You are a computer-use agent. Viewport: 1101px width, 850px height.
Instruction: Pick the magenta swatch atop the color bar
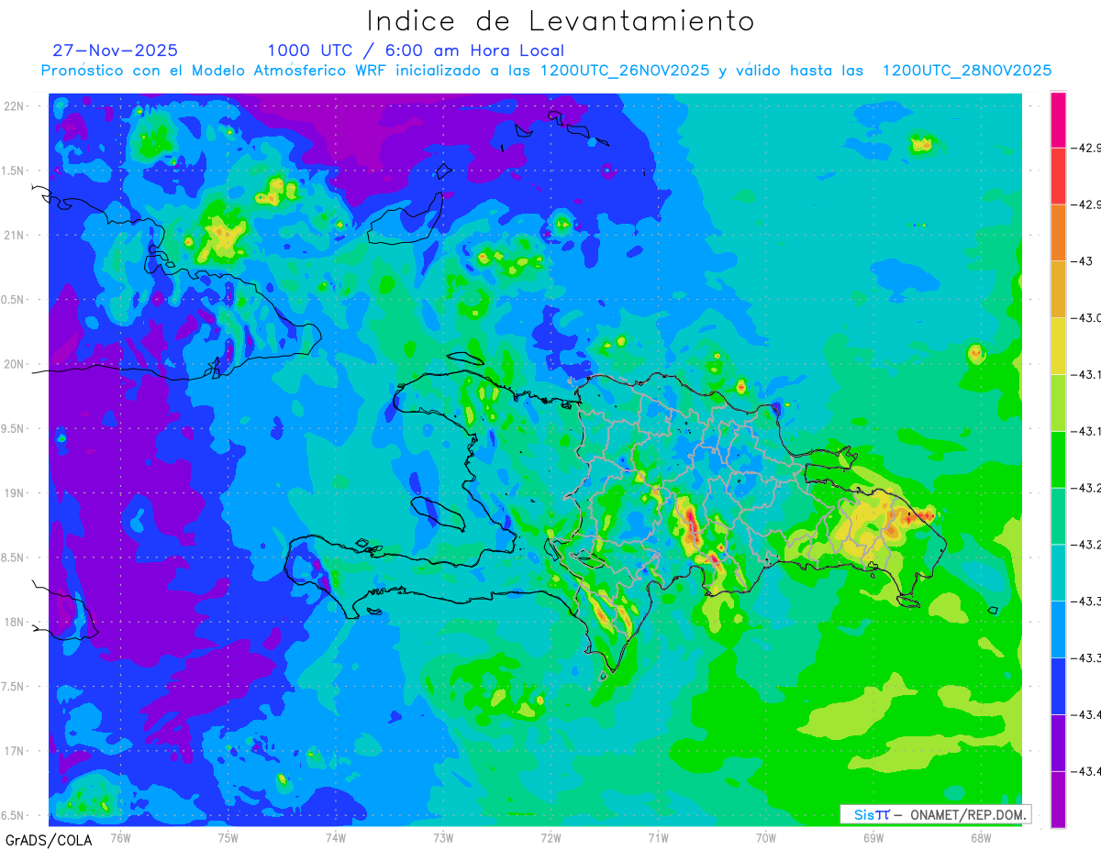tap(1058, 119)
